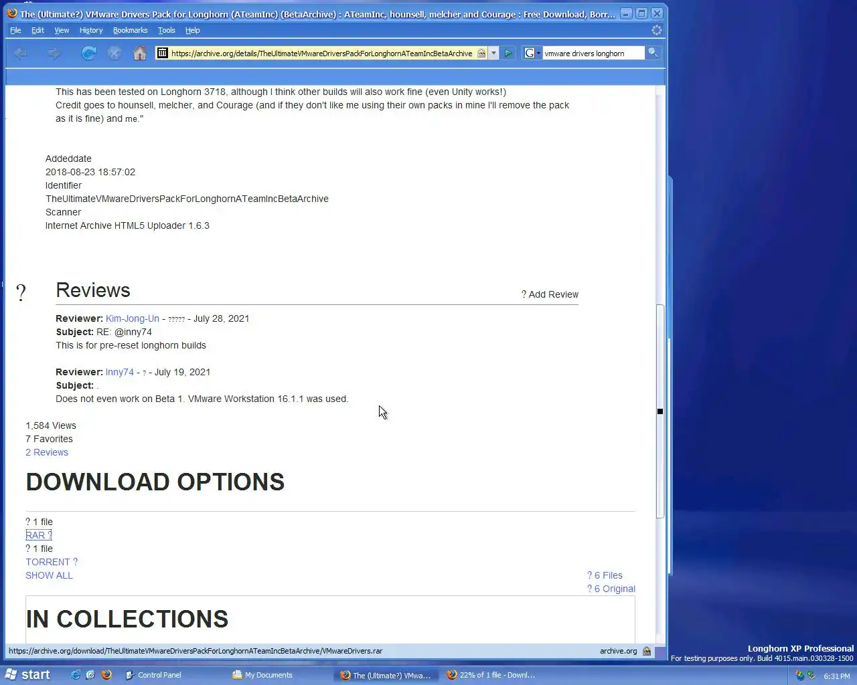Click the DOWNLOAD OPTIONS heading
Screen dimensions: 857x685
(155, 482)
